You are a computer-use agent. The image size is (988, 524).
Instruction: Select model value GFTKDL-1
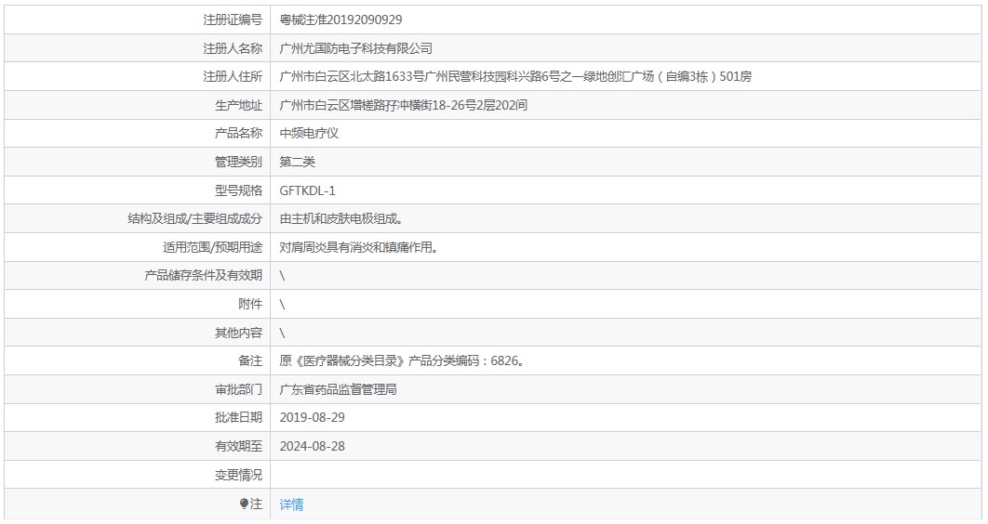308,190
